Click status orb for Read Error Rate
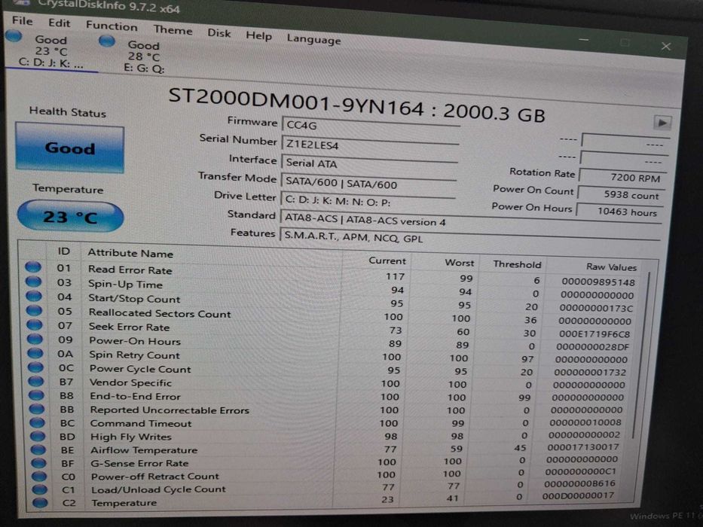Viewport: 703px width, 527px height. coord(33,267)
